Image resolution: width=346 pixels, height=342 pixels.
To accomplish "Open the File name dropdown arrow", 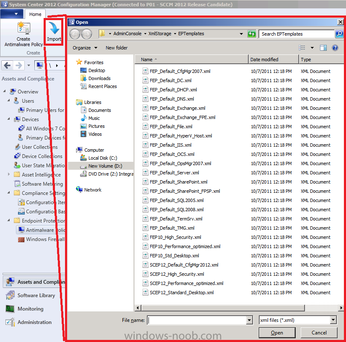I will point(250,320).
